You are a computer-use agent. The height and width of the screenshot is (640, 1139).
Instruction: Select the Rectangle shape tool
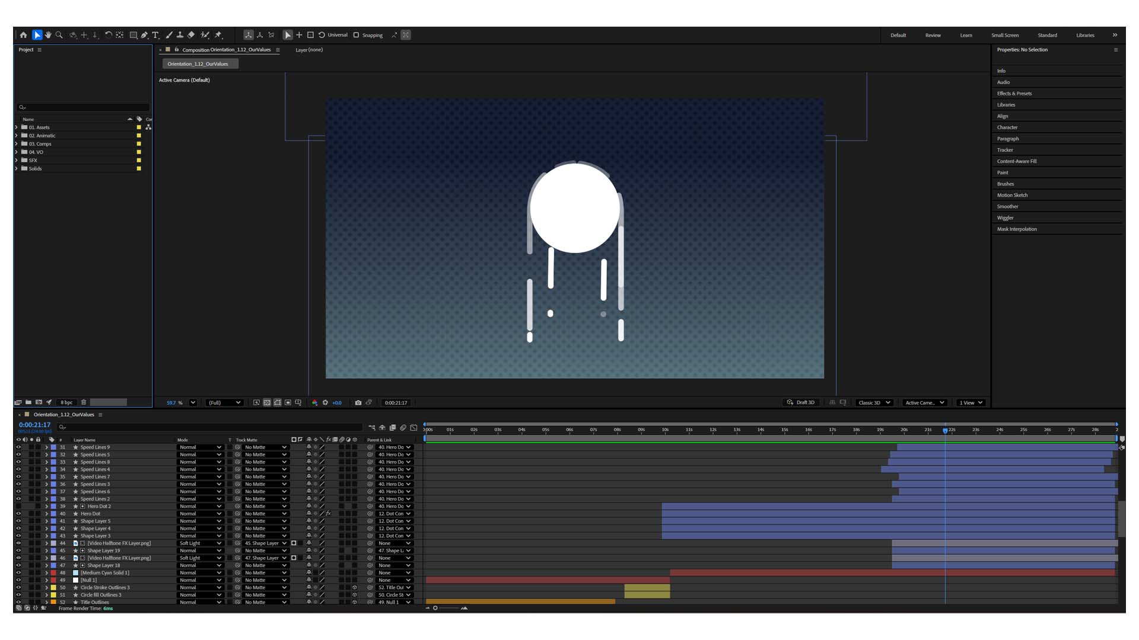pyautogui.click(x=133, y=35)
